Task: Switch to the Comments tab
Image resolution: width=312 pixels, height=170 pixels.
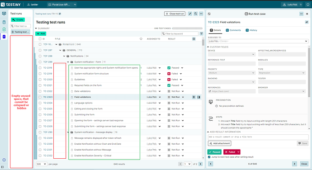Action: [233, 30]
